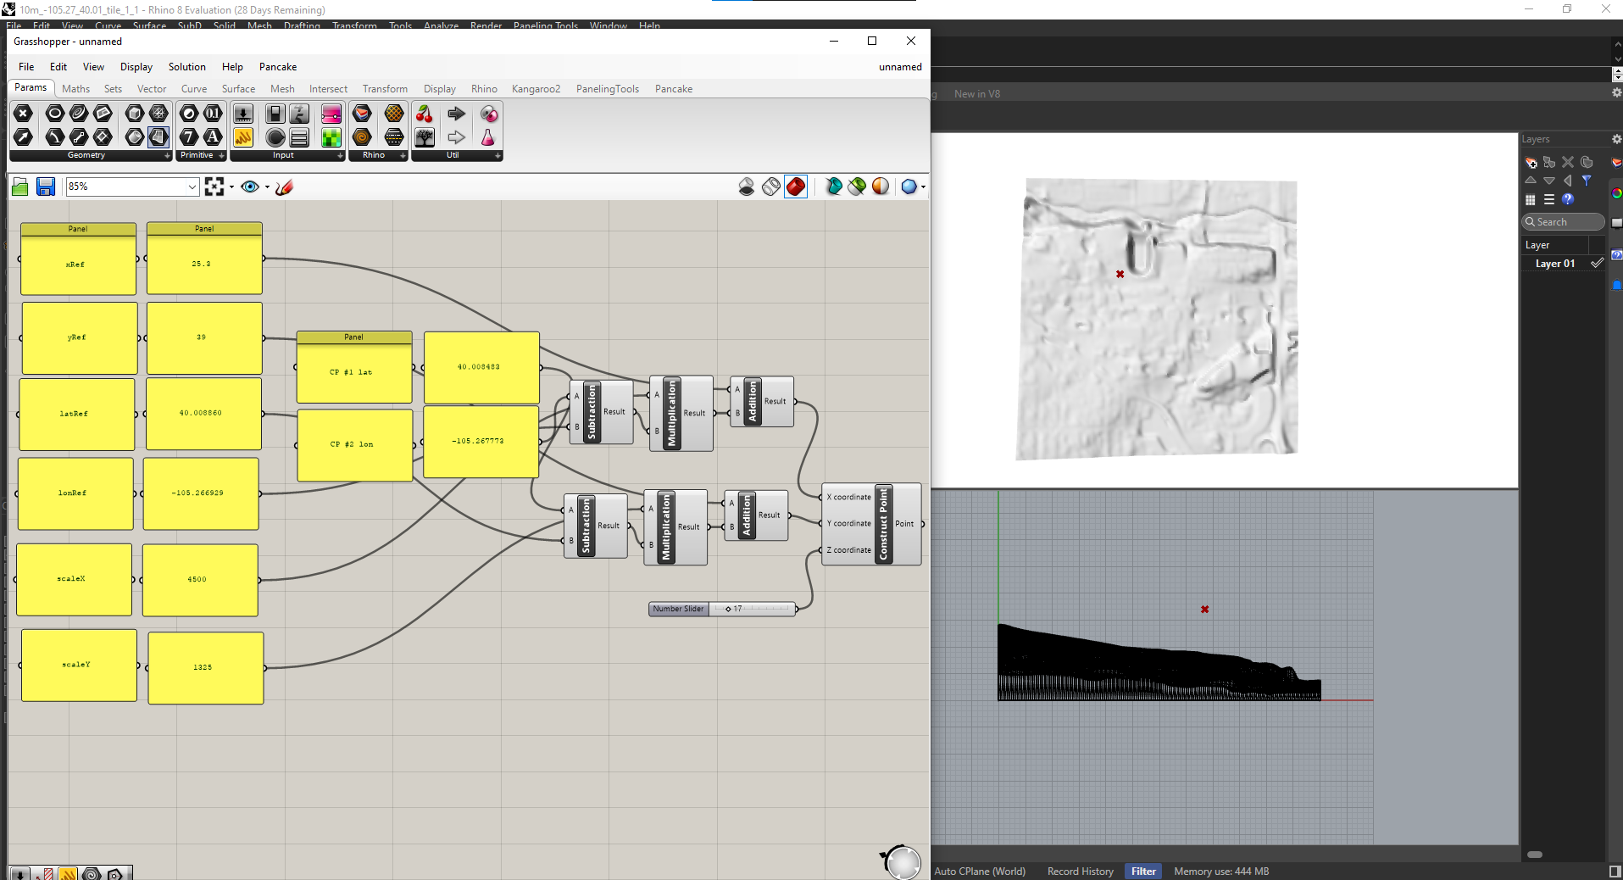Open zoom extents dropdown arrow
Screen dimensions: 1623x880
click(x=231, y=187)
